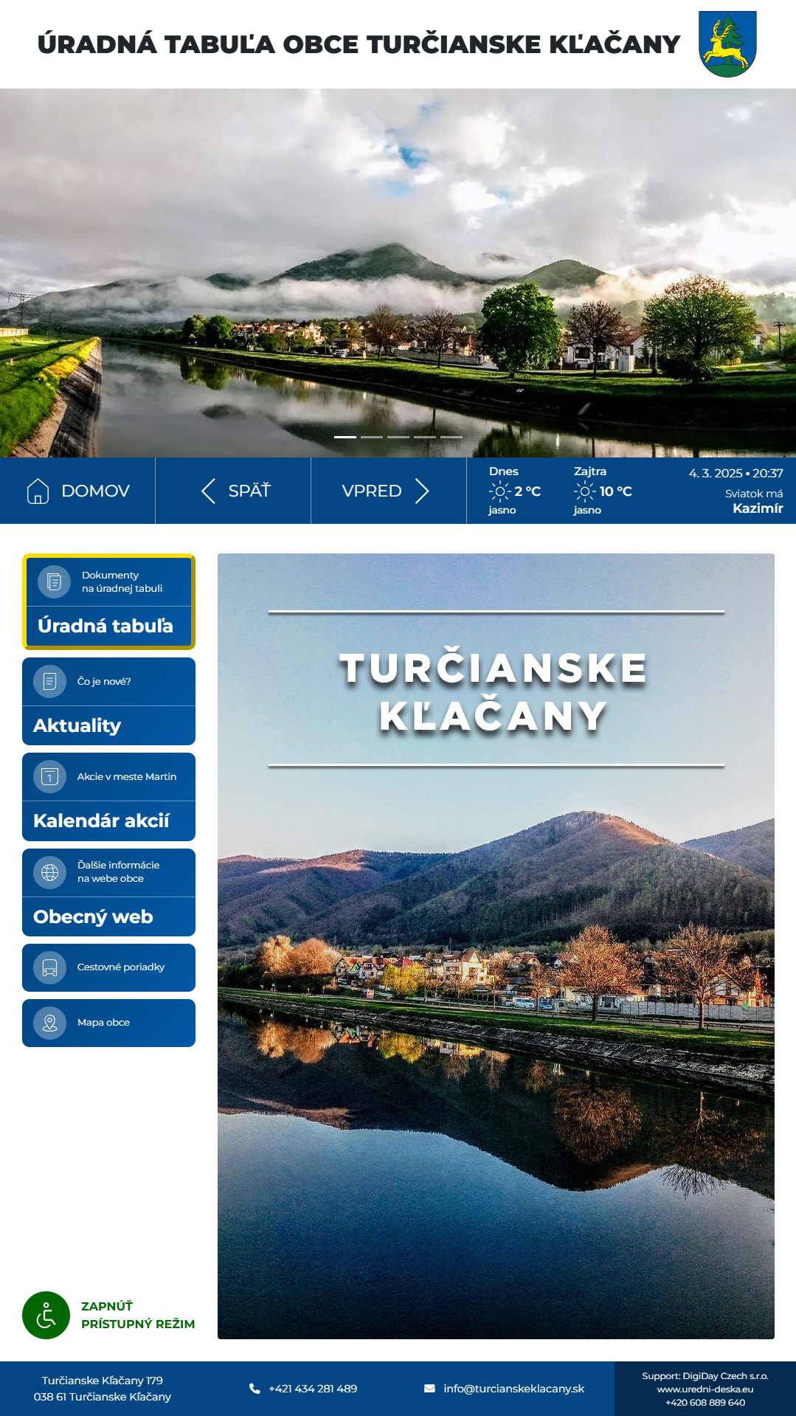Viewport: 796px width, 1416px height.
Task: Open www.uredni-deska.eu support link
Action: point(705,1389)
